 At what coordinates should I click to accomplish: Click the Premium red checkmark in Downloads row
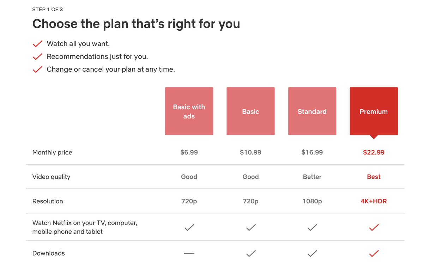374,253
